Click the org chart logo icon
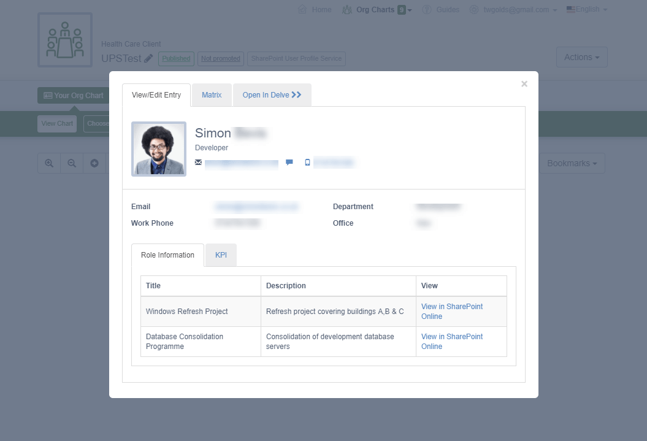Image resolution: width=647 pixels, height=441 pixels. coord(65,40)
